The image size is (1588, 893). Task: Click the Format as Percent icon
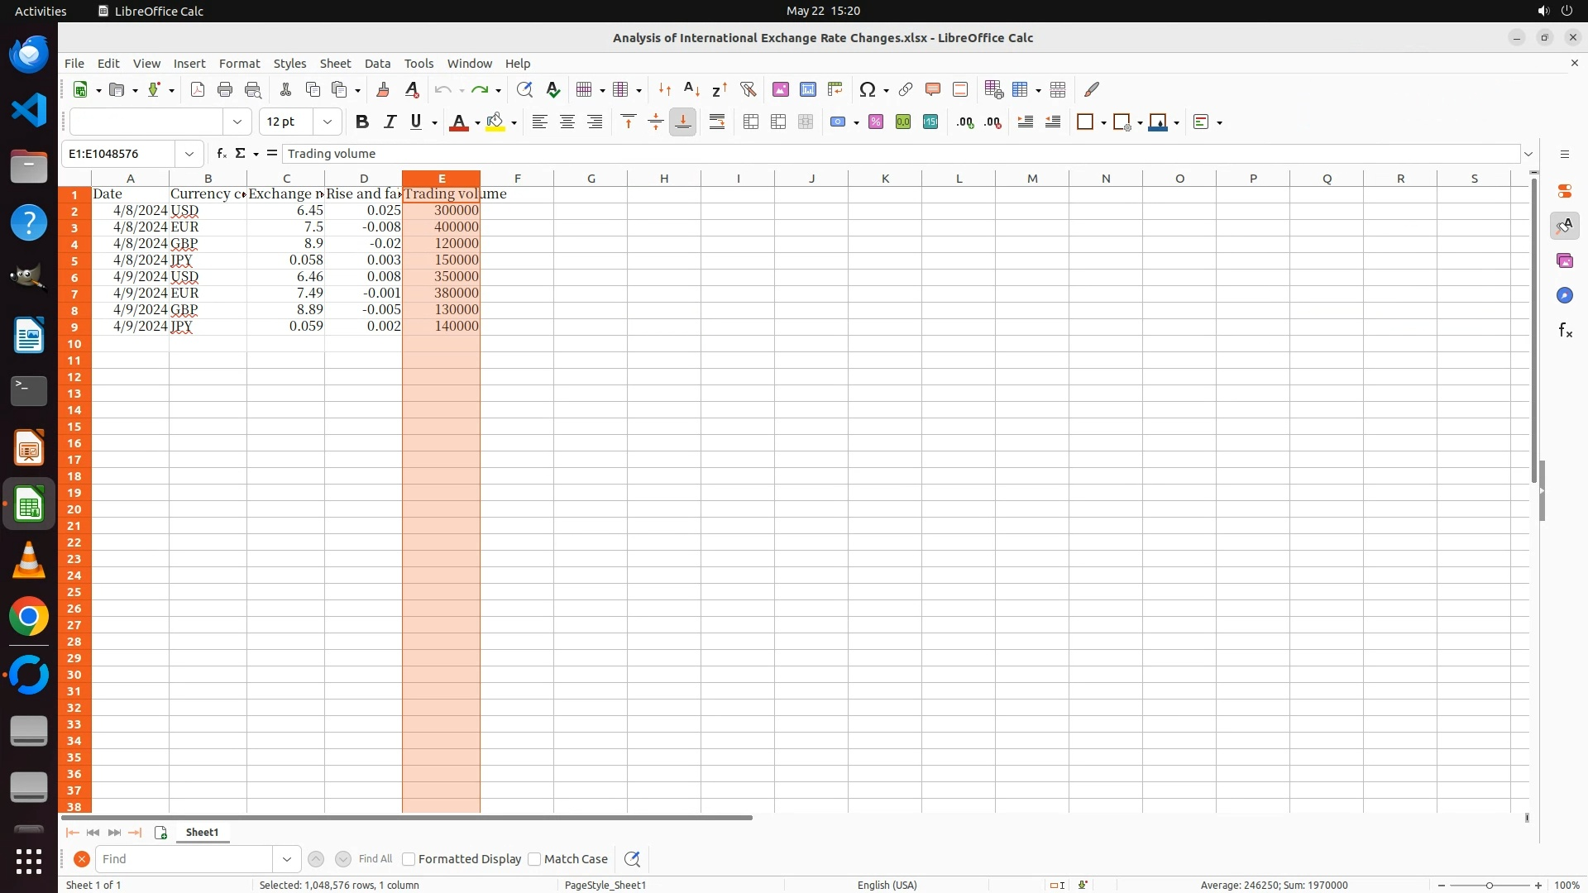point(876,122)
